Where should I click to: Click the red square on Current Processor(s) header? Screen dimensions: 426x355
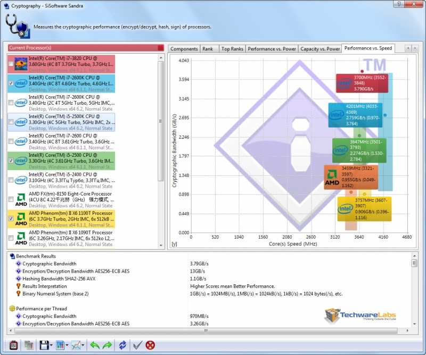tap(161, 48)
